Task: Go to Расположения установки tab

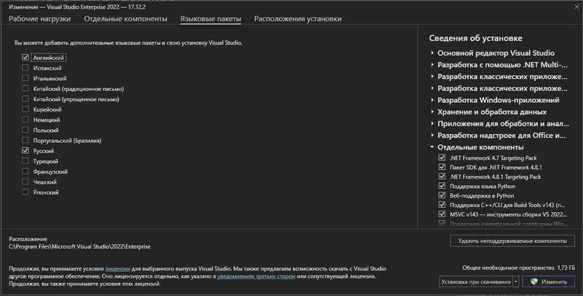Action: click(297, 18)
